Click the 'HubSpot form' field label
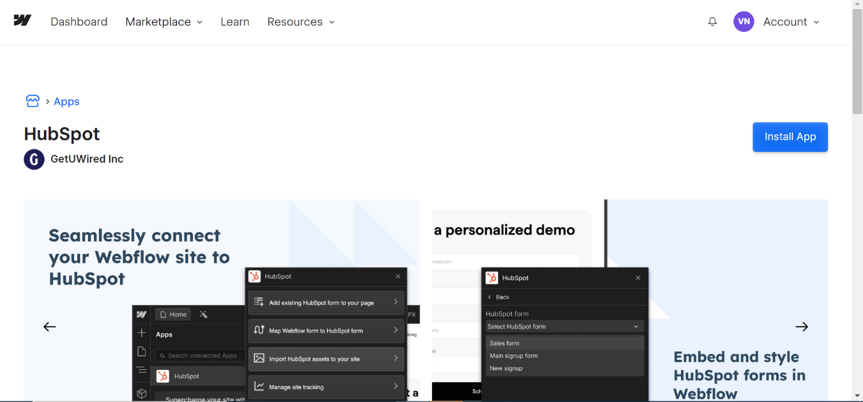This screenshot has height=402, width=863. [507, 313]
